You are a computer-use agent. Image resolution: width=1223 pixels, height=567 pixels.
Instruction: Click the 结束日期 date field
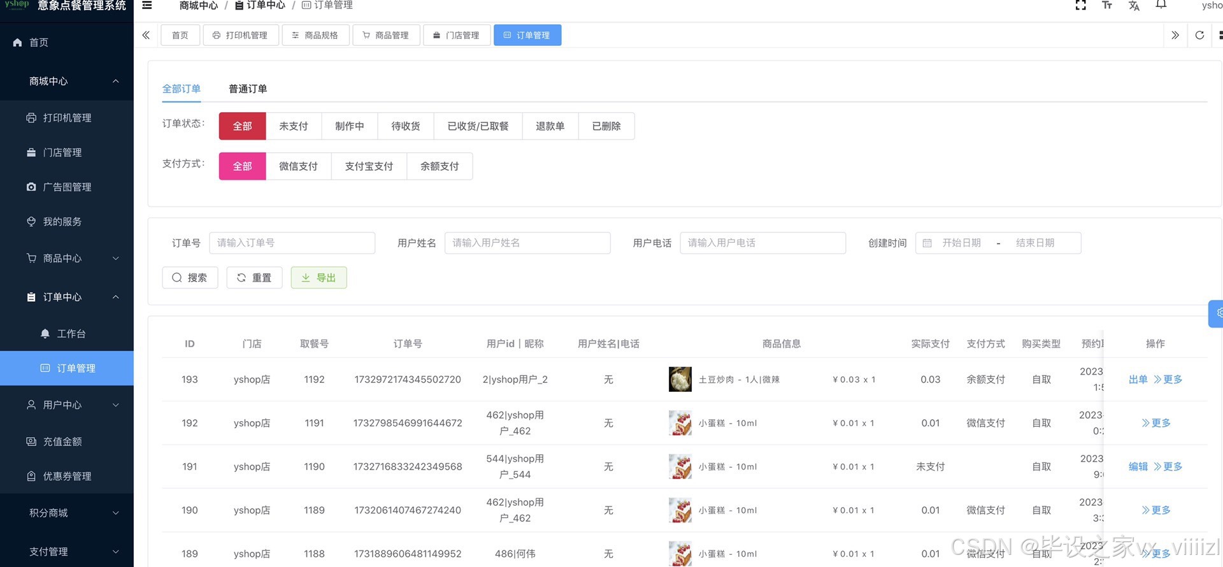click(x=1035, y=243)
